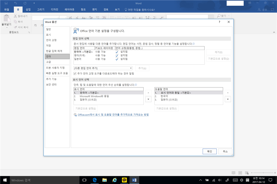The width and height of the screenshot is (277, 184).
Task: Select the 일반 category in Word options
Action: point(57,29)
